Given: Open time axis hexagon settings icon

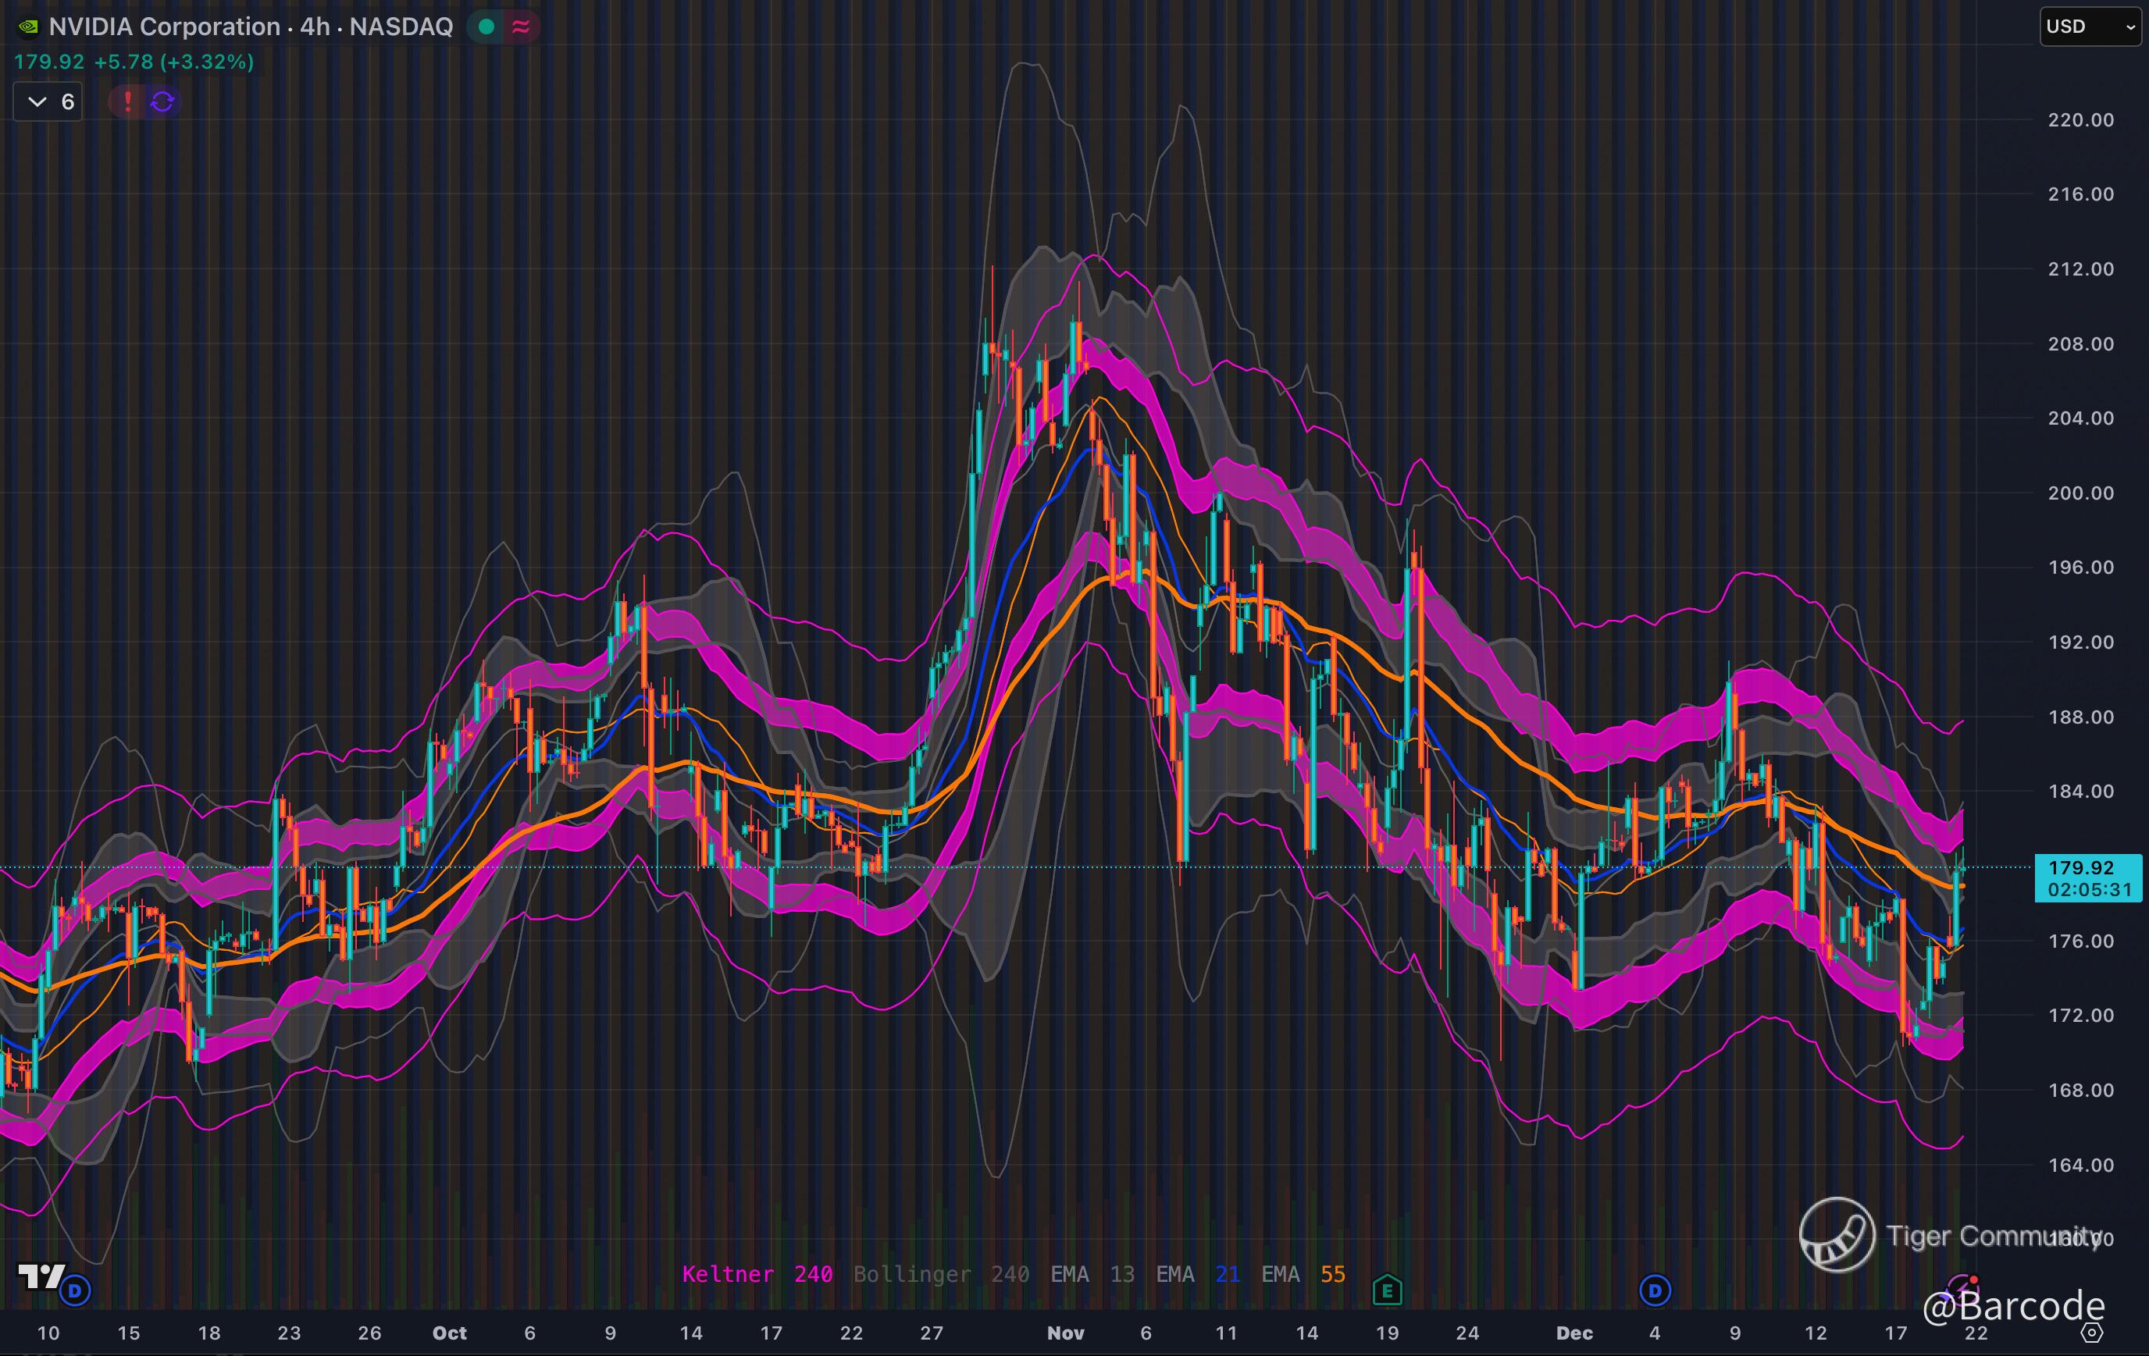Looking at the screenshot, I should pos(2092,1333).
